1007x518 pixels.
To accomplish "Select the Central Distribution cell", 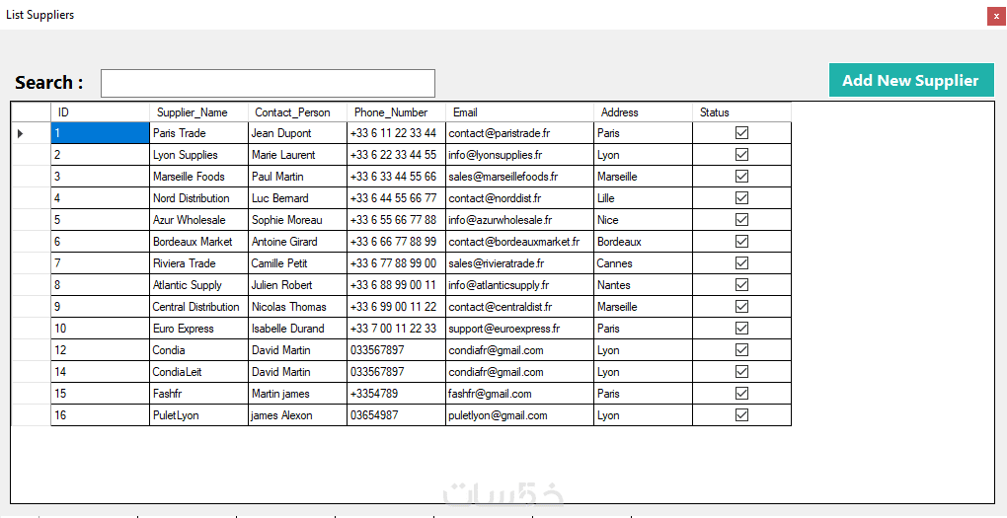I will click(199, 306).
